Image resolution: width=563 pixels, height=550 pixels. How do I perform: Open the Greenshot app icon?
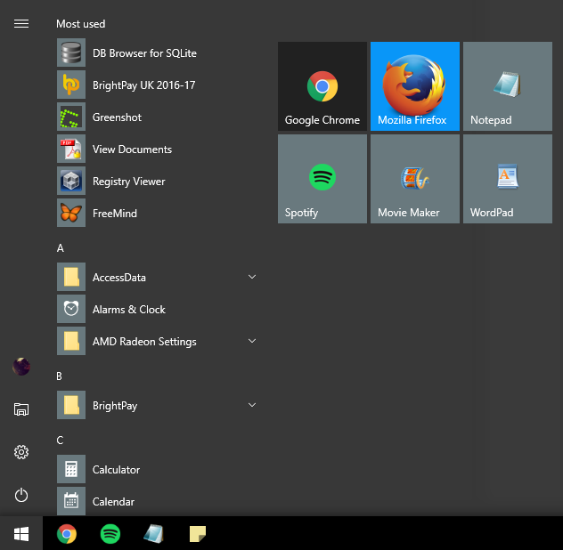coord(71,117)
